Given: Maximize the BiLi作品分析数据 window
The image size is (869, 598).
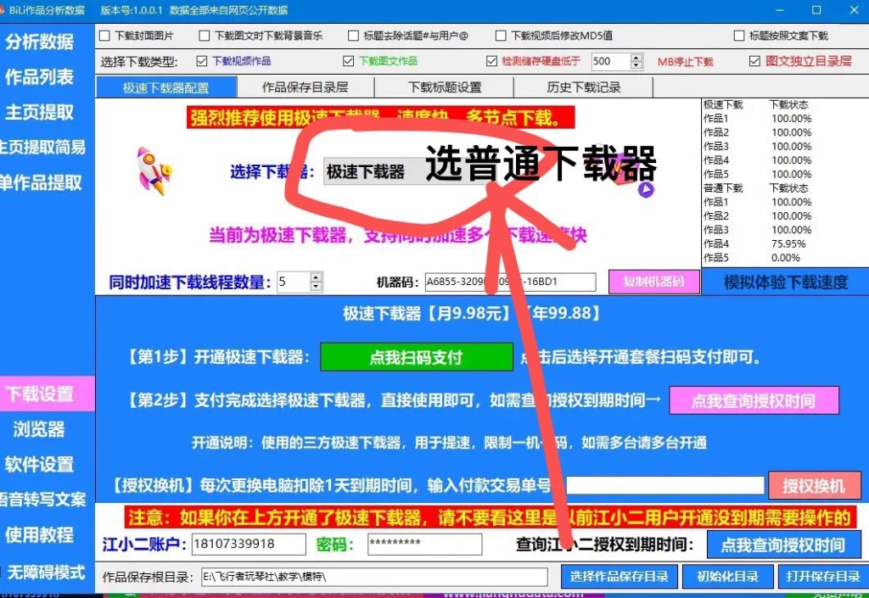Looking at the screenshot, I should [x=816, y=10].
